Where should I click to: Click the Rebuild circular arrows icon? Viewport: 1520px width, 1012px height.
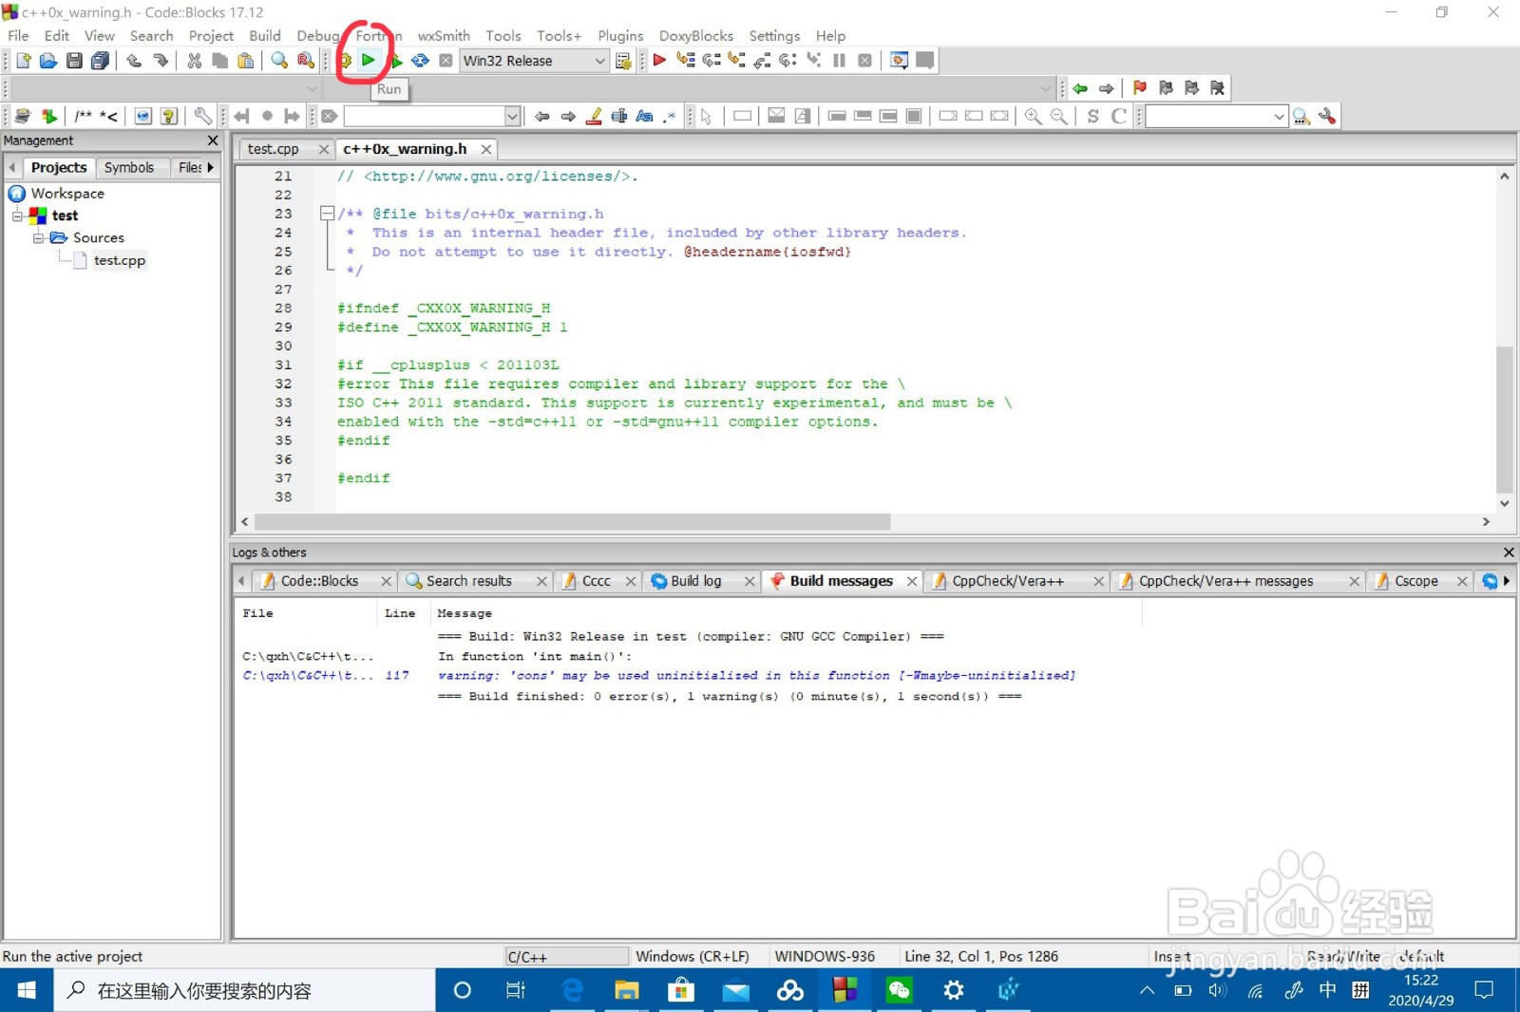point(420,61)
